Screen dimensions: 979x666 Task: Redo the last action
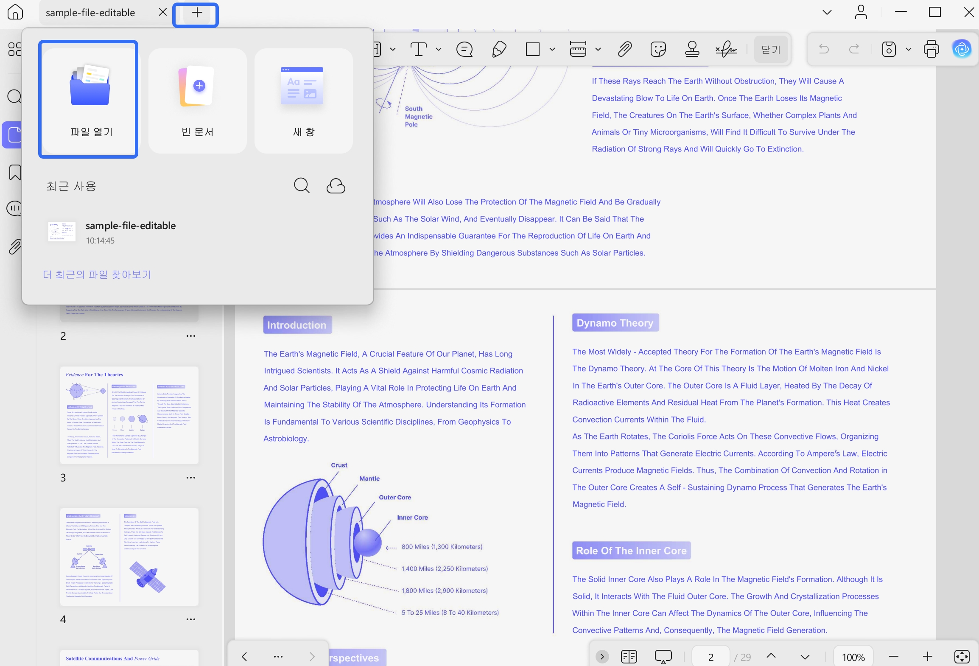pos(854,49)
